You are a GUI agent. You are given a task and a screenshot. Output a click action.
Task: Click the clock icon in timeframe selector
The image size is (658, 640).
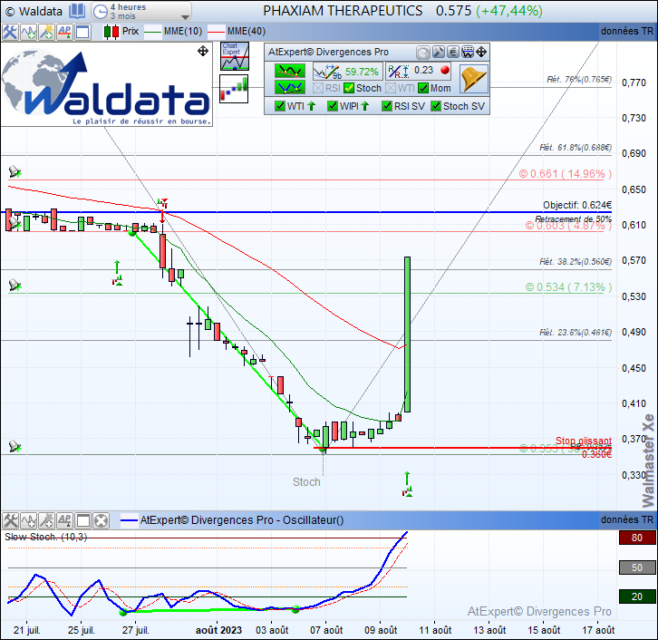pos(101,11)
